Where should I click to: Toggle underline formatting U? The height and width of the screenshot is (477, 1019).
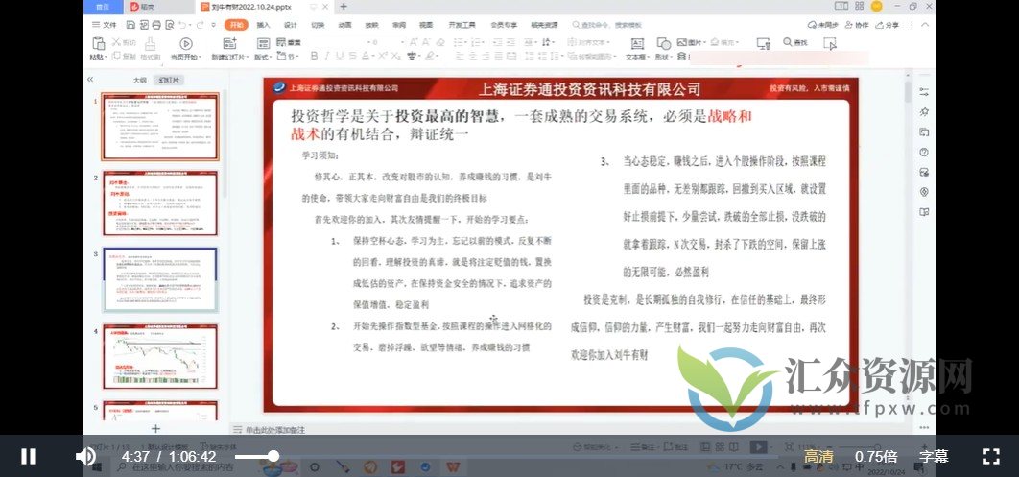click(340, 56)
